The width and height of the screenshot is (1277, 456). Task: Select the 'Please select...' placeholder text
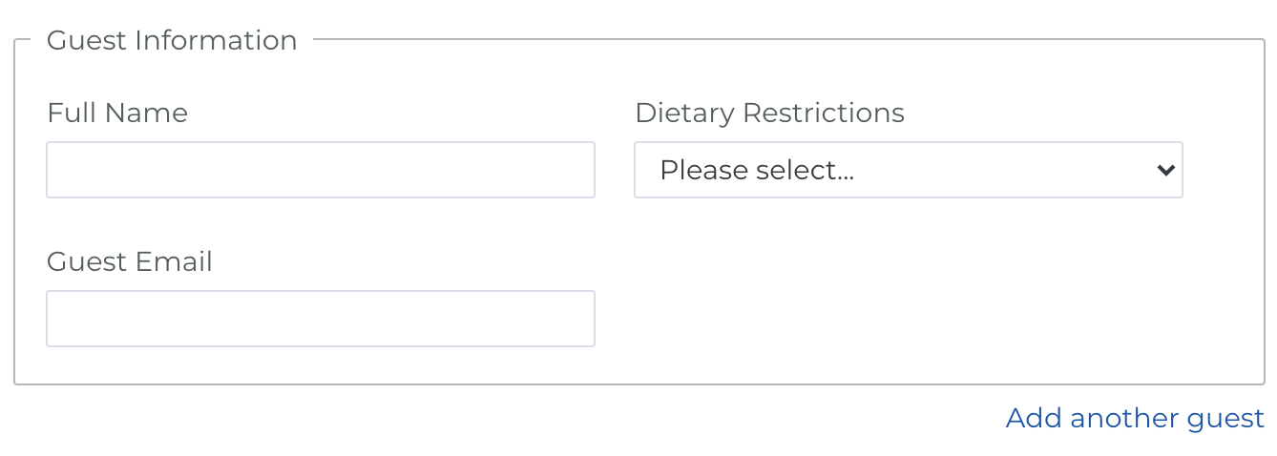click(757, 170)
